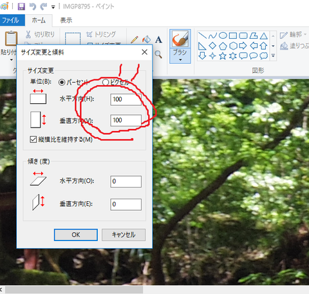309x294 pixels.
Task: Choose the Right triangle shape
Action: pyautogui.click(x=202, y=46)
